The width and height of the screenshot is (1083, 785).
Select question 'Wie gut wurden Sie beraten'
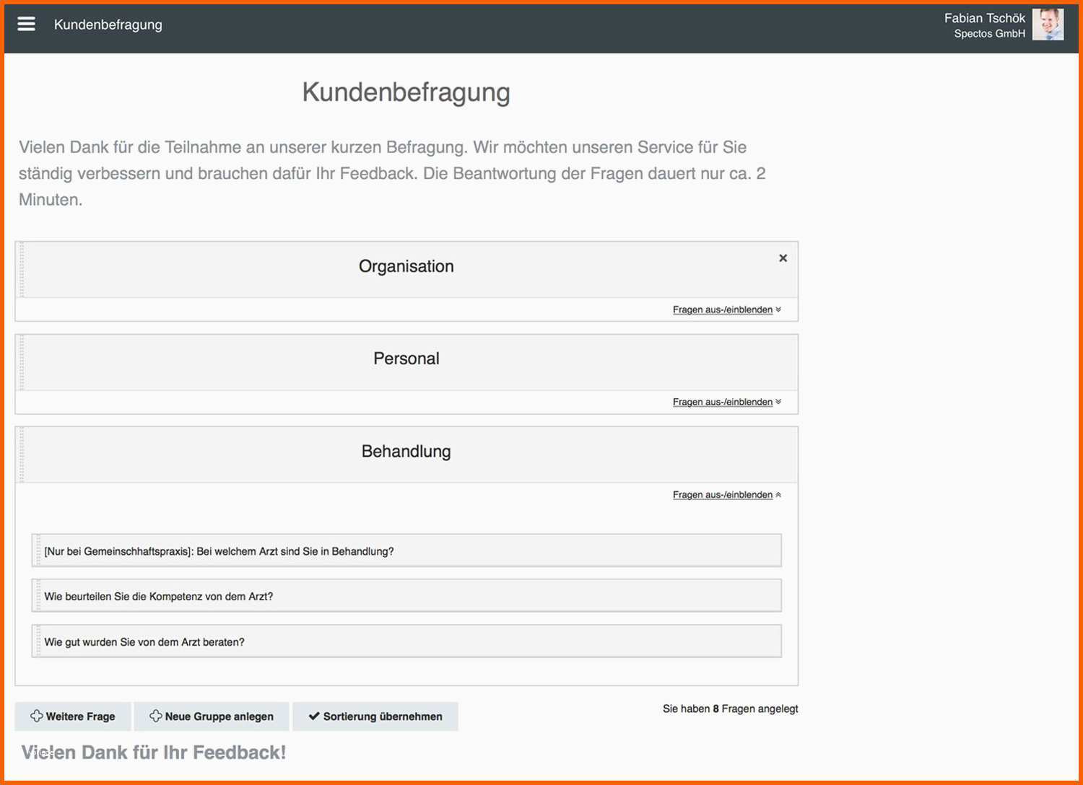coord(406,641)
